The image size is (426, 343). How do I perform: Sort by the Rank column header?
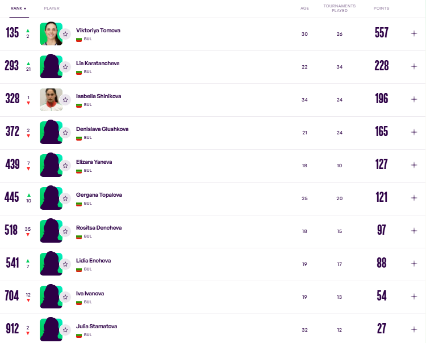coord(19,9)
